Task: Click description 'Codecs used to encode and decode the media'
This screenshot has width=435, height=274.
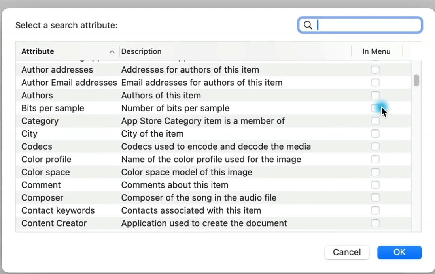Action: click(x=216, y=146)
